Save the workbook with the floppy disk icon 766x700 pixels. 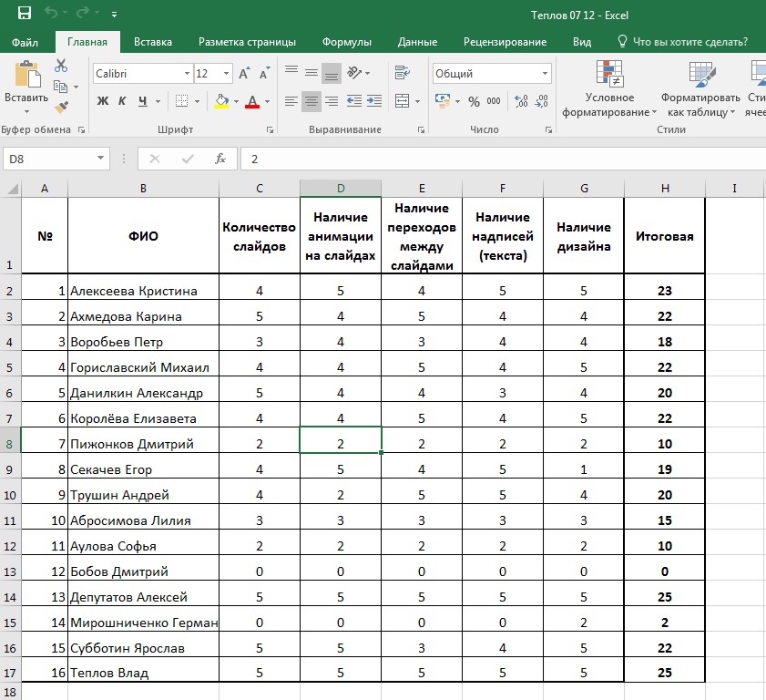(25, 13)
